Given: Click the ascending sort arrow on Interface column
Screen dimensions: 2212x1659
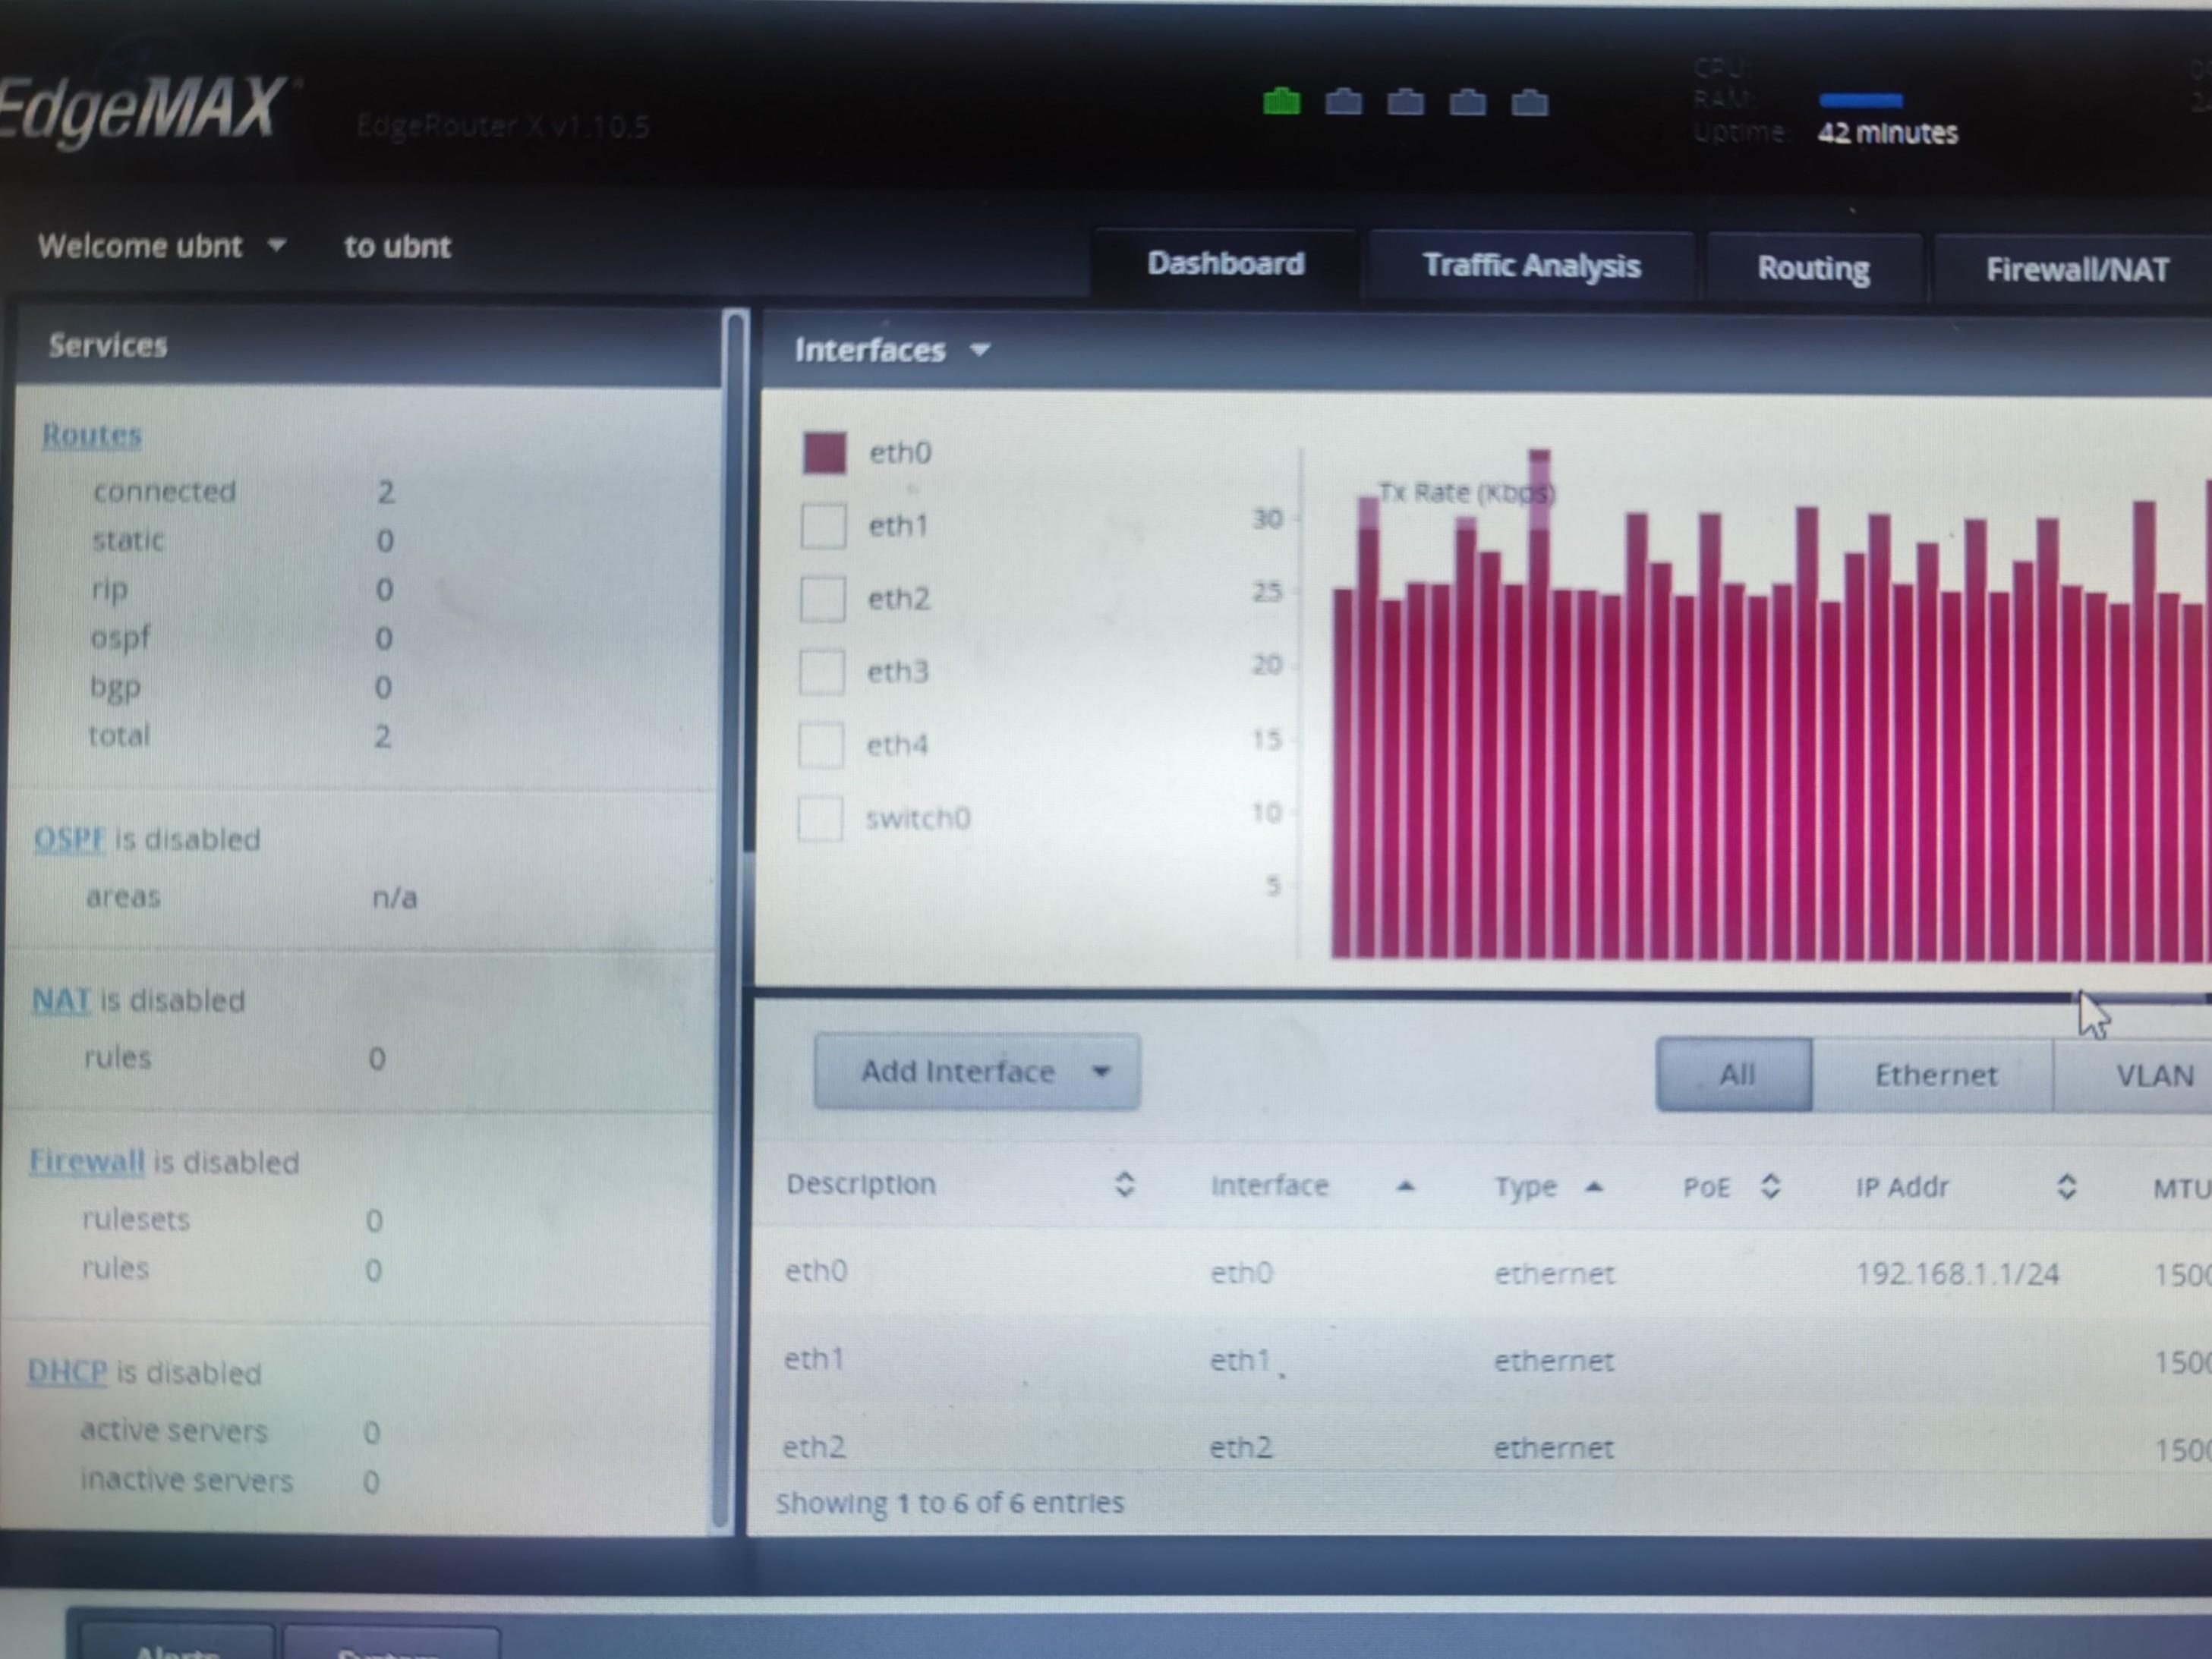Looking at the screenshot, I should (x=1407, y=1187).
